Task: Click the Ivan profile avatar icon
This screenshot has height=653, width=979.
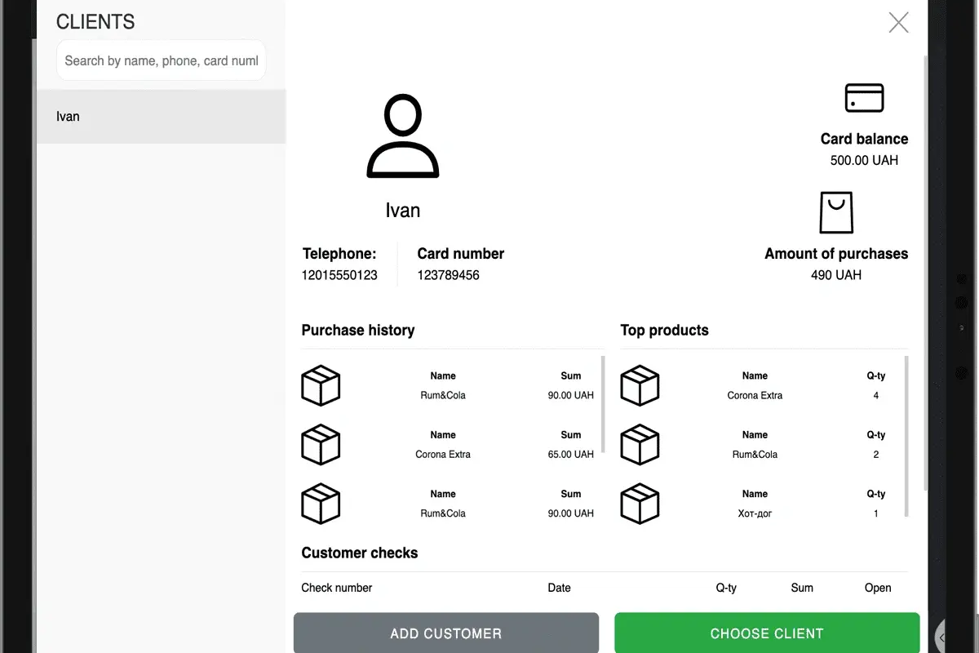Action: coord(403,136)
